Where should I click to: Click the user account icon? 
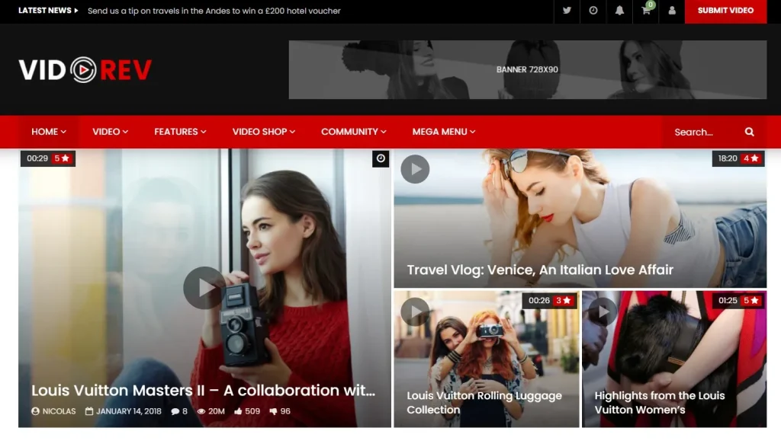coord(672,11)
